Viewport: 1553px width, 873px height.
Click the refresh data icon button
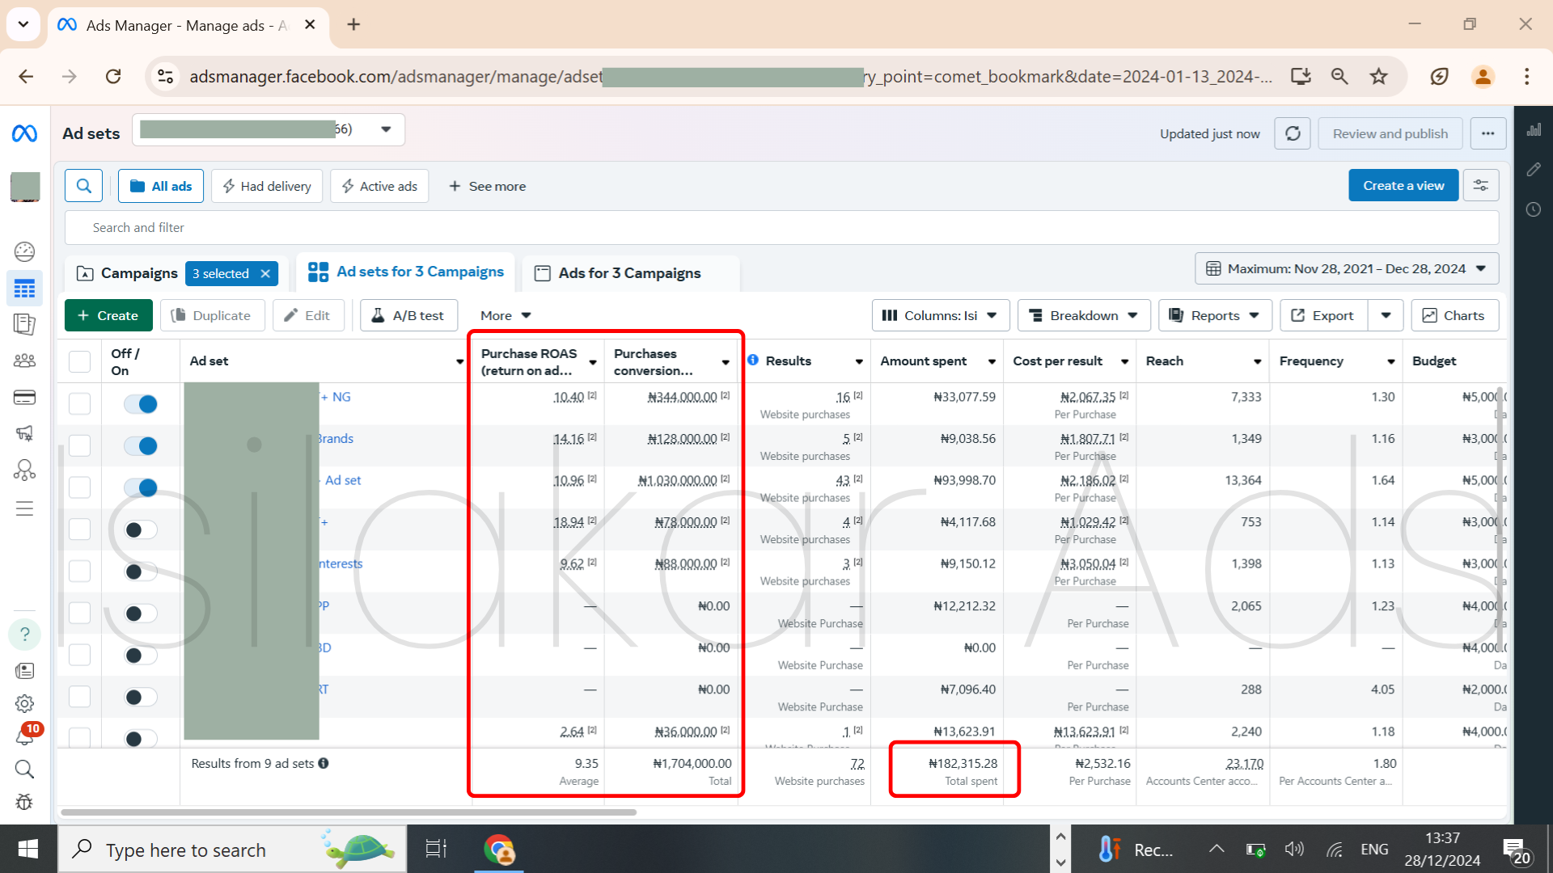click(x=1292, y=133)
